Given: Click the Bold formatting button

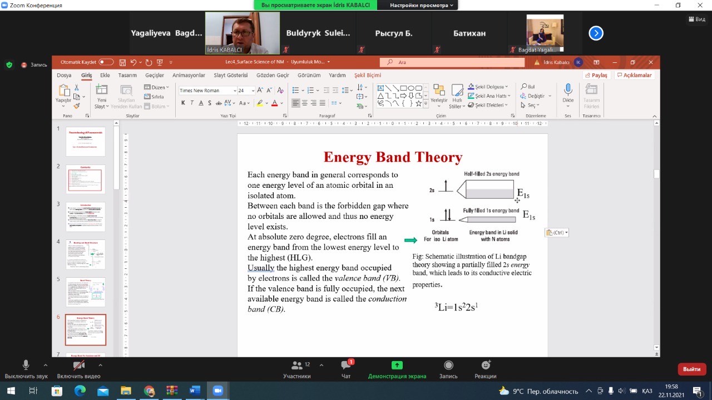Looking at the screenshot, I should coord(183,103).
